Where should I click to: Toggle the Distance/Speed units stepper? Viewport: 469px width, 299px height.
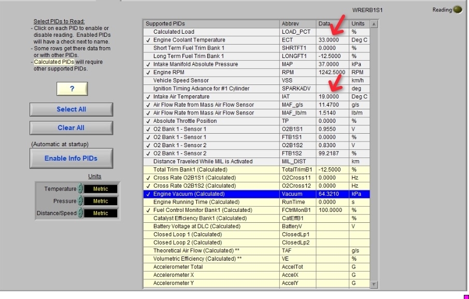pyautogui.click(x=80, y=213)
